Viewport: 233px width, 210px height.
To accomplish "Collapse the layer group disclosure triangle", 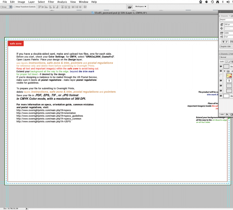I will click(x=225, y=71).
